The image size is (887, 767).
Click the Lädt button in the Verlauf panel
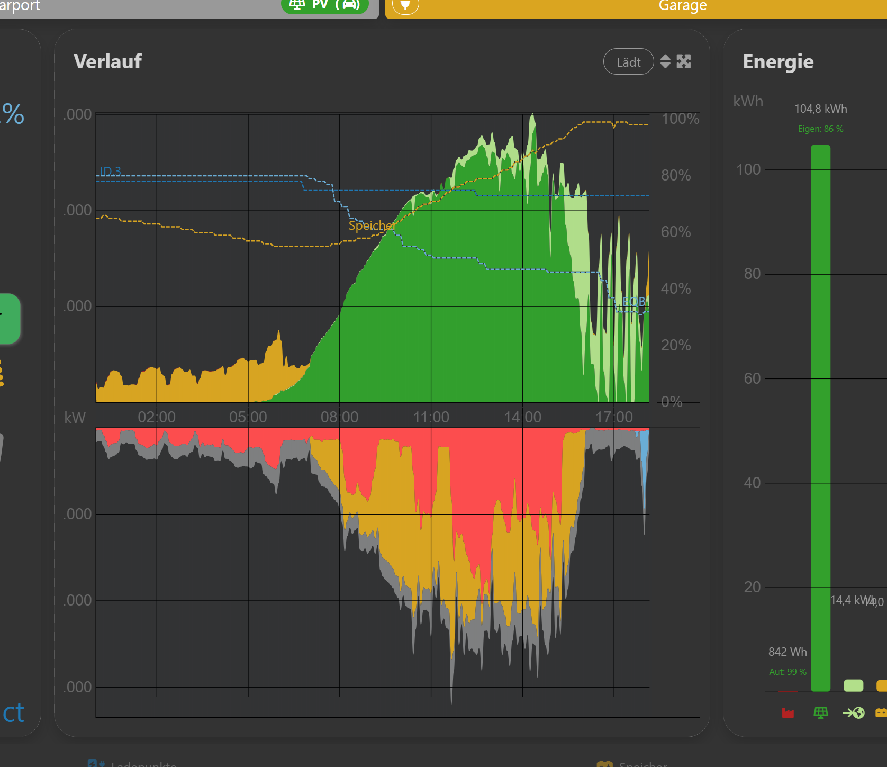pos(629,62)
